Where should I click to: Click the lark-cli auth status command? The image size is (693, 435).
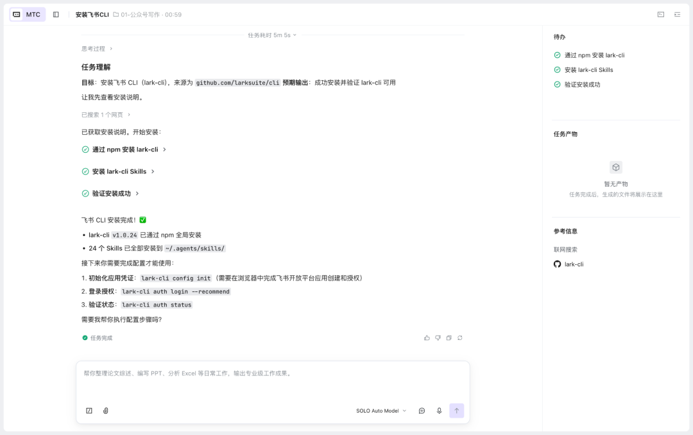click(x=157, y=305)
